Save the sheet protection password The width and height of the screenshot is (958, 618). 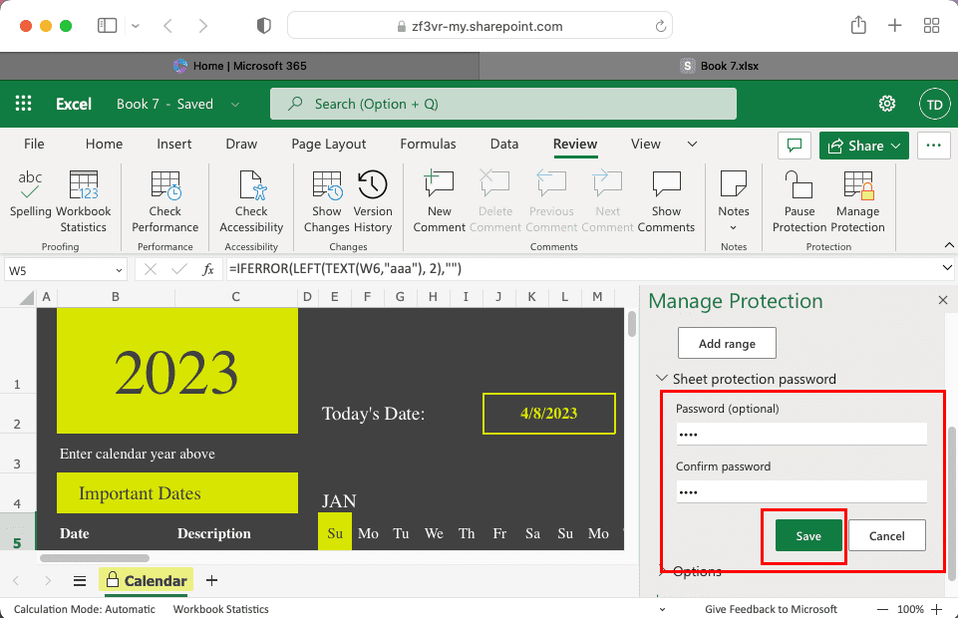coord(808,535)
